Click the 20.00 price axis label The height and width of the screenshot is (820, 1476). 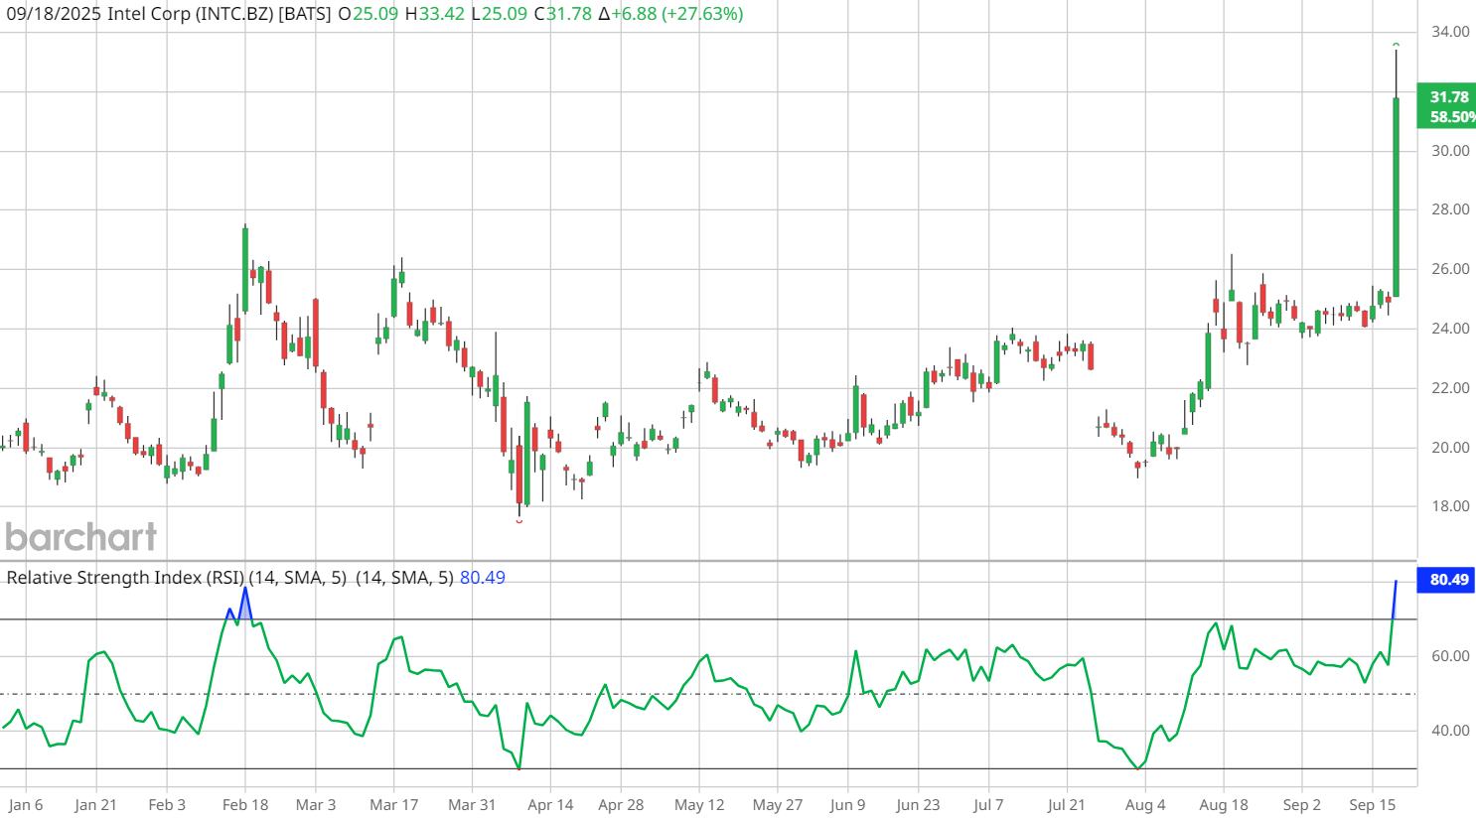pyautogui.click(x=1450, y=448)
